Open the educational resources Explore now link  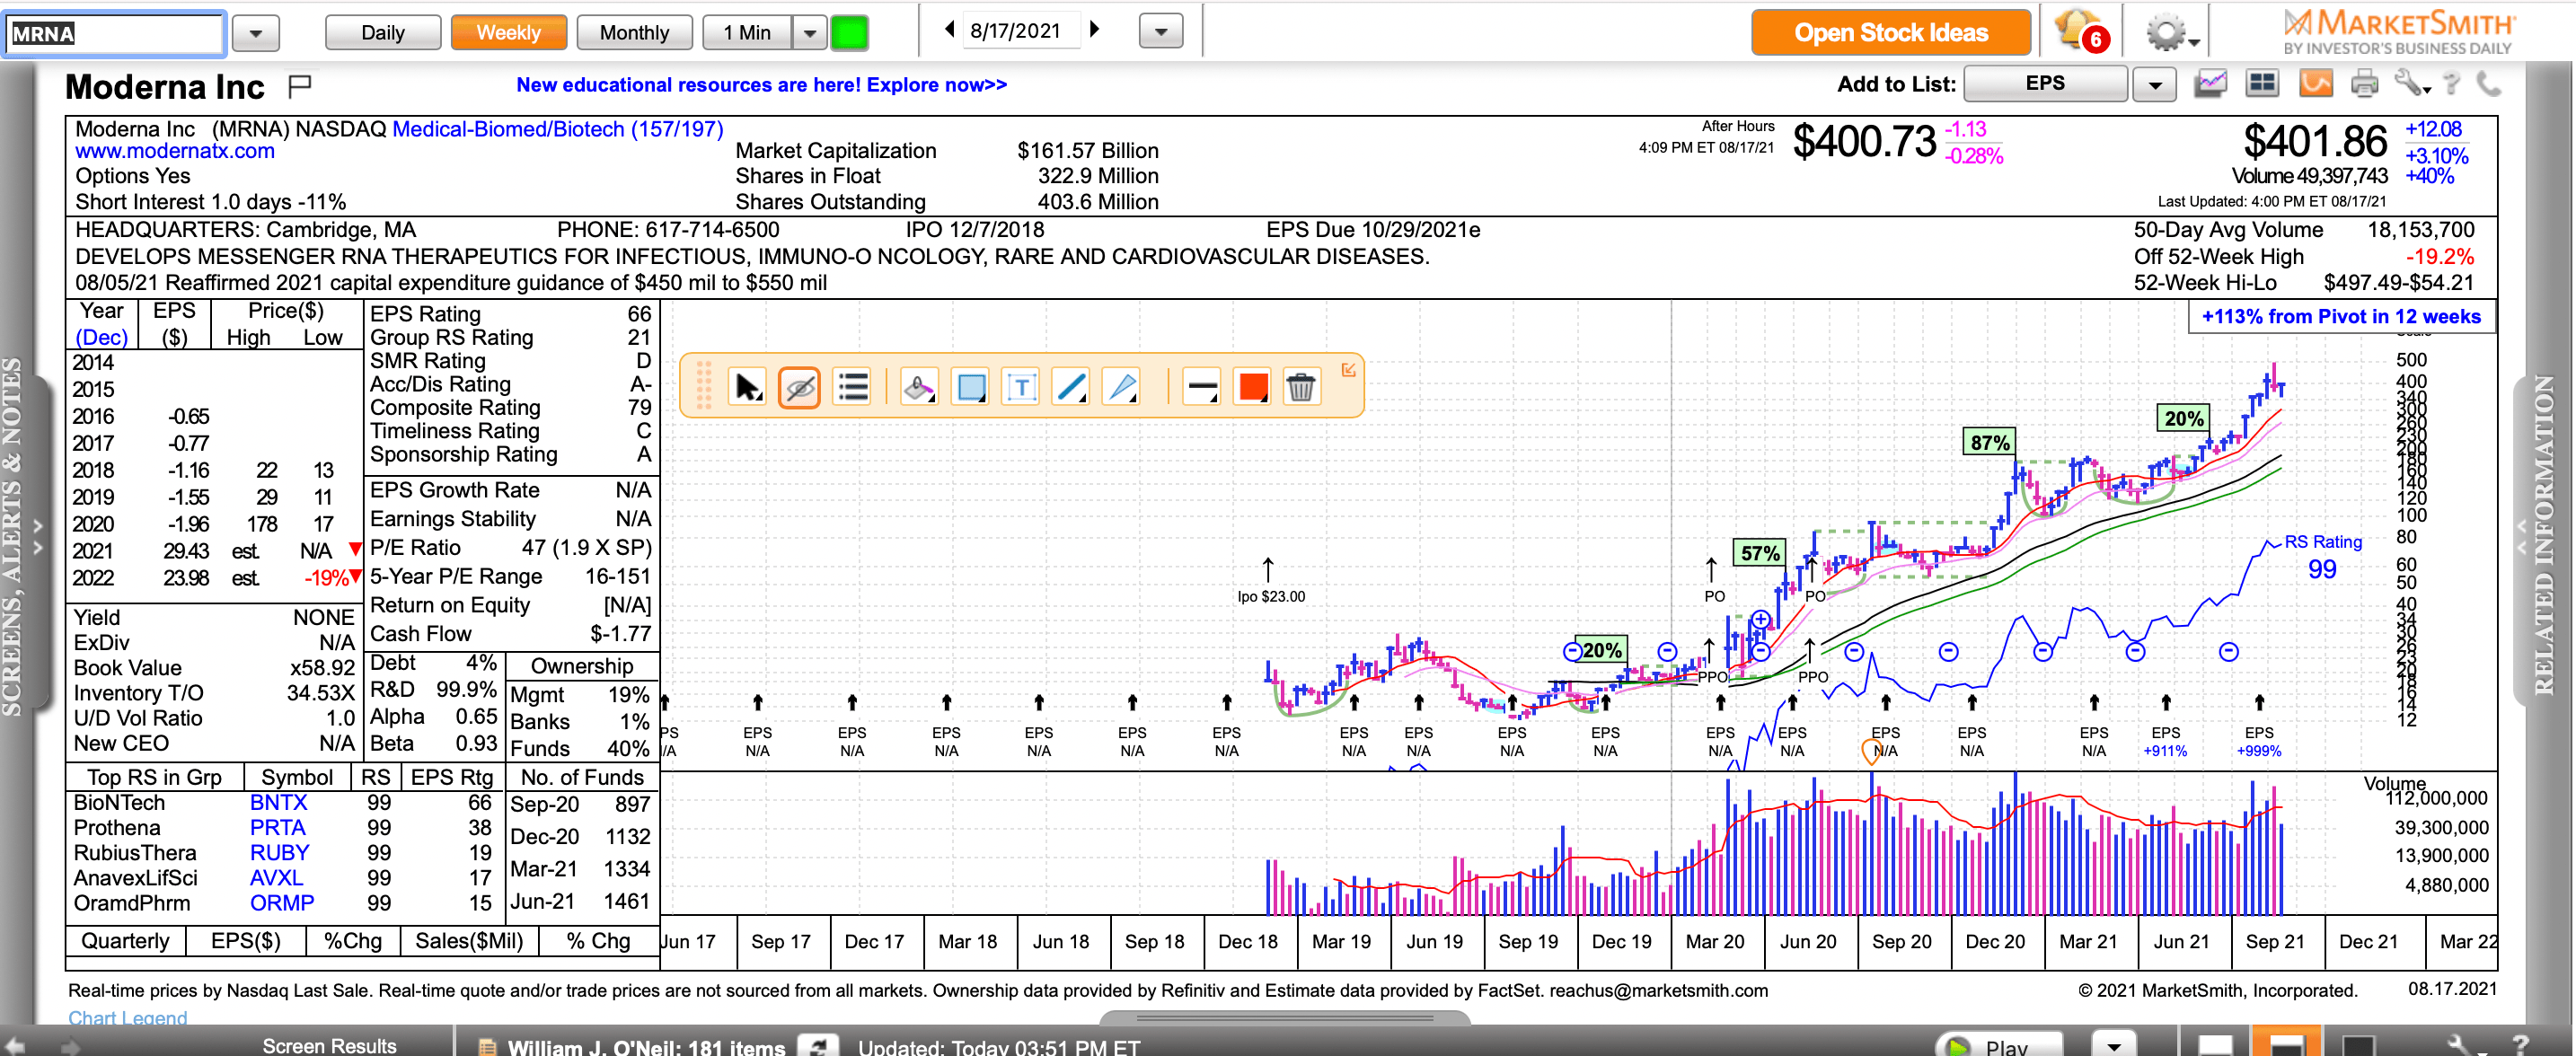pos(761,85)
